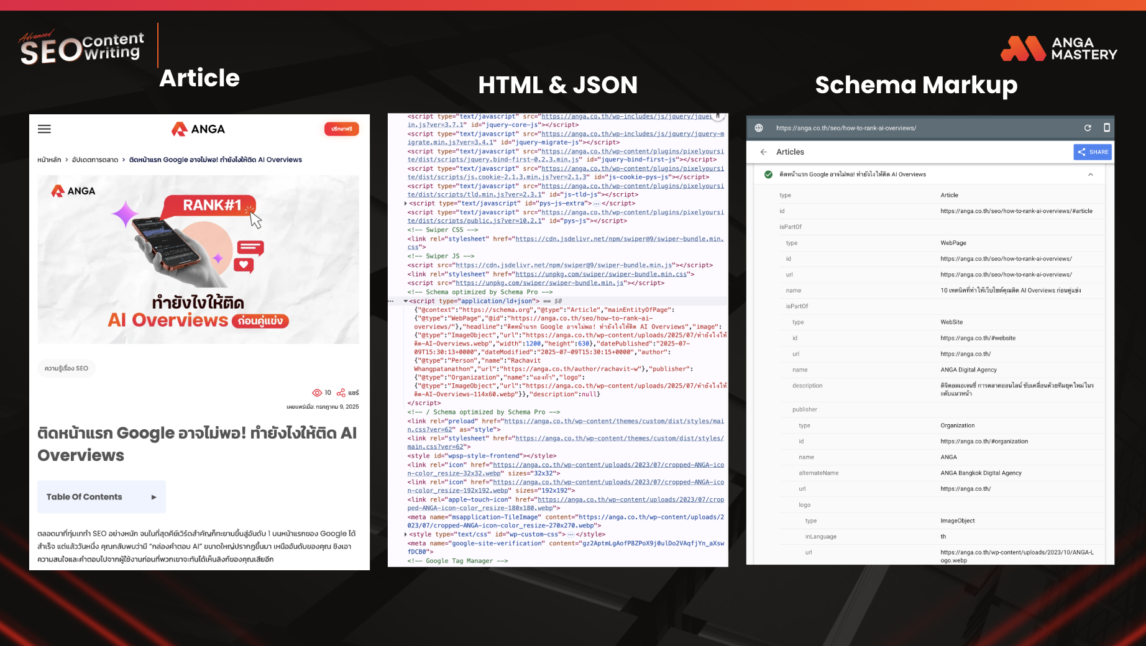This screenshot has height=646, width=1146.
Task: Click the Articles heading in the Schema panel
Action: 790,152
